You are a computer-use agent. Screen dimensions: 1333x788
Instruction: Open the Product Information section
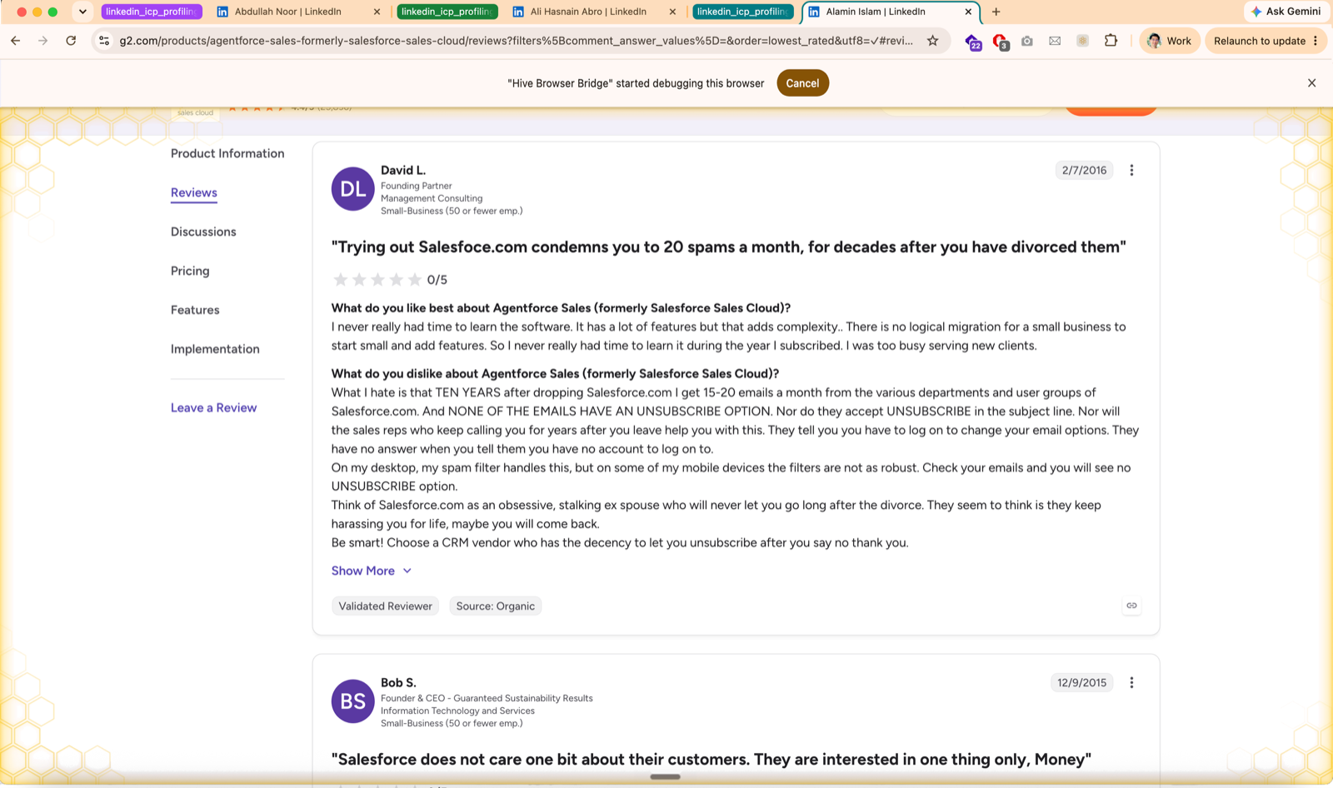(227, 153)
